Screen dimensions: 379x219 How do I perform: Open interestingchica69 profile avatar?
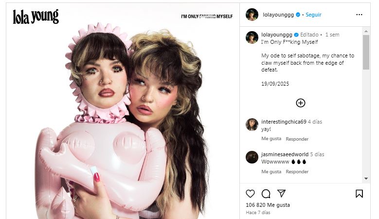252,124
